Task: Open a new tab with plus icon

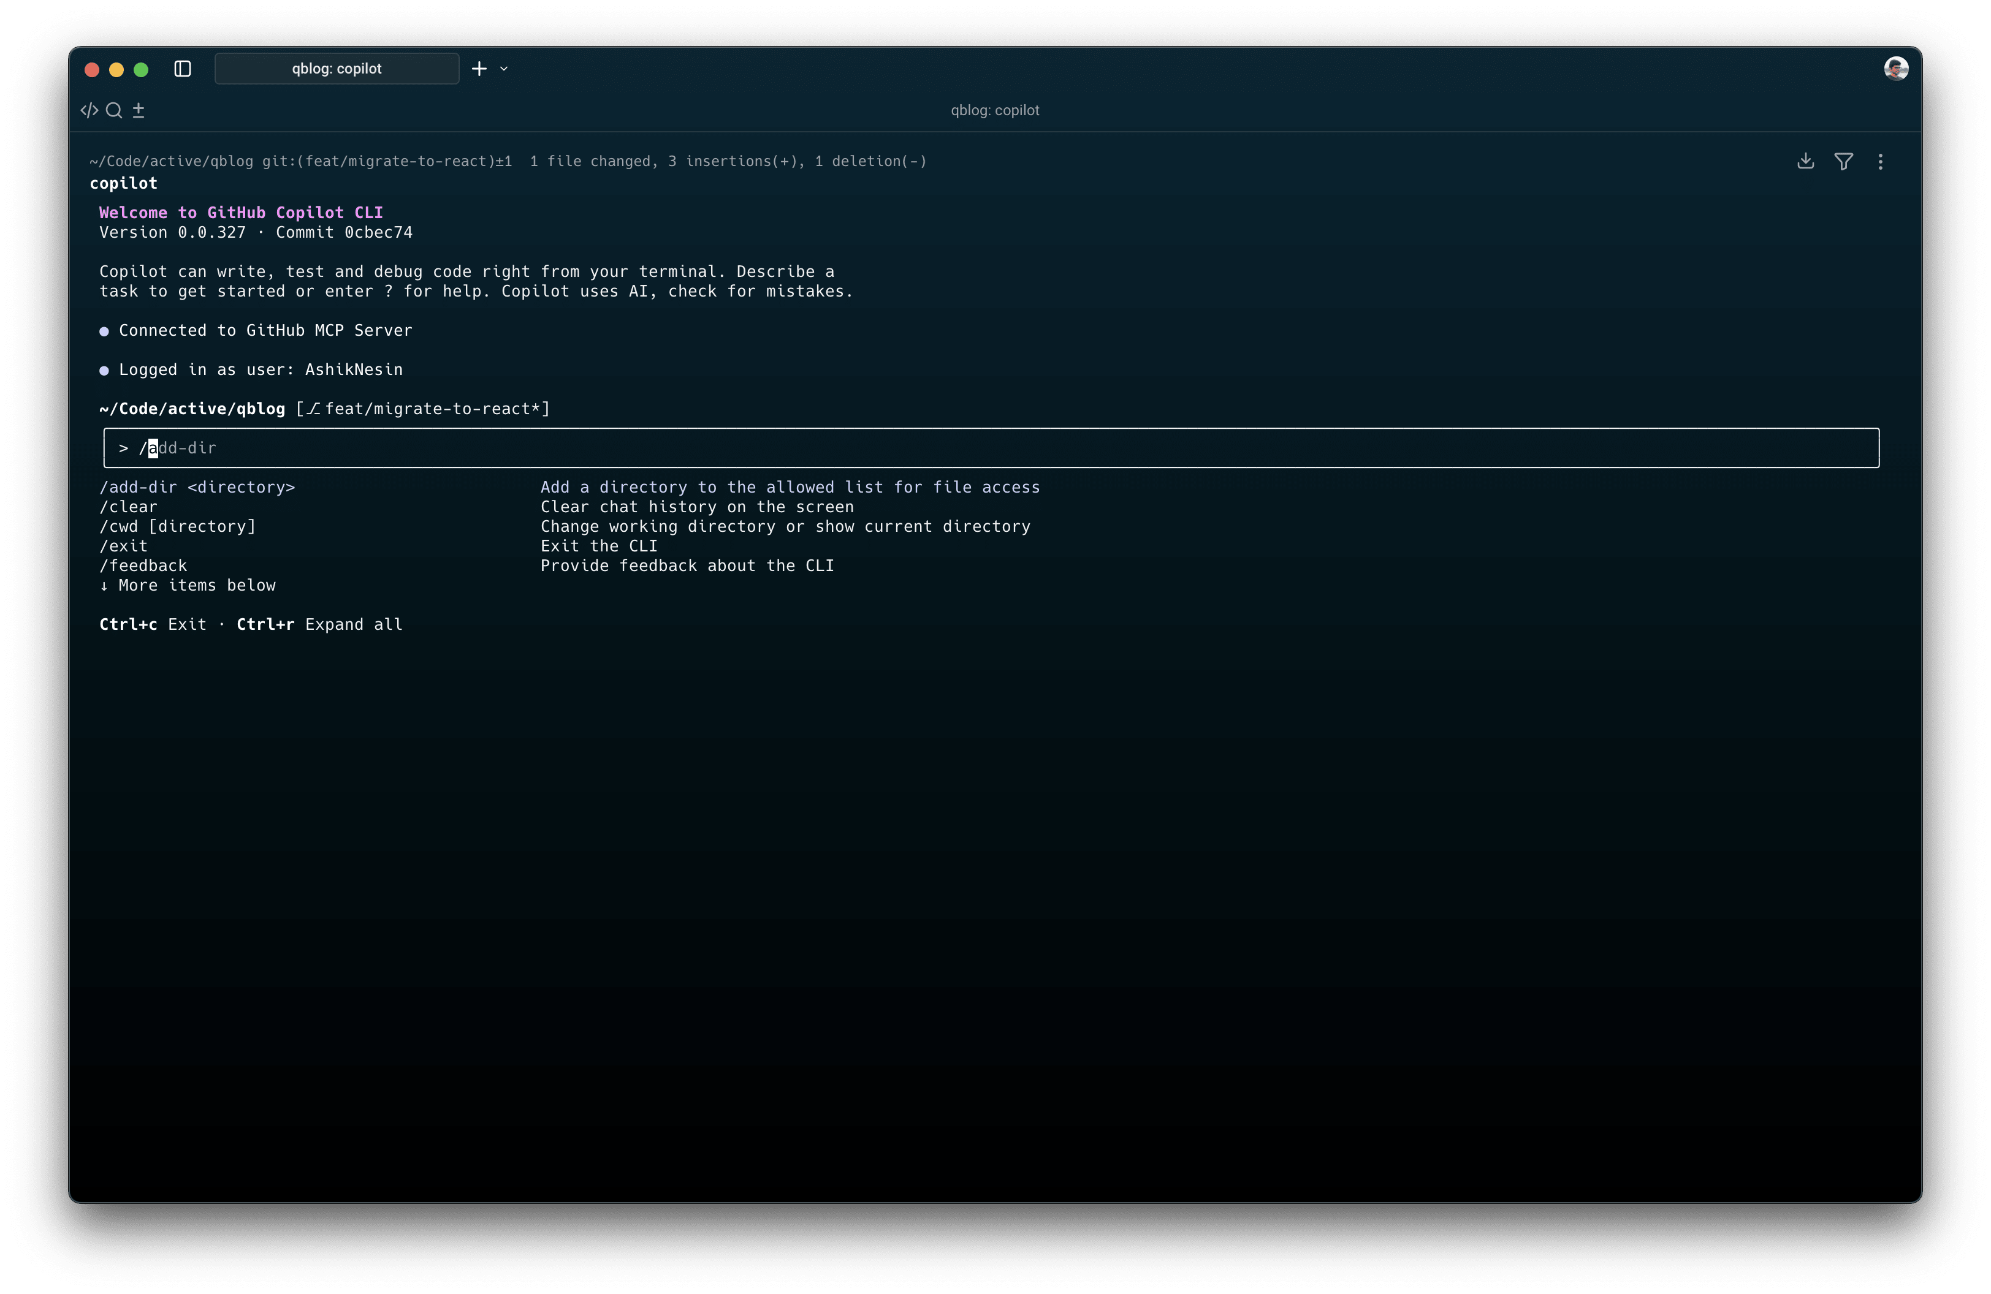Action: click(x=479, y=69)
